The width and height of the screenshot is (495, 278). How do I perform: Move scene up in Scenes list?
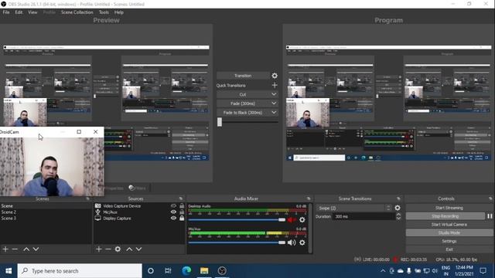click(26, 249)
